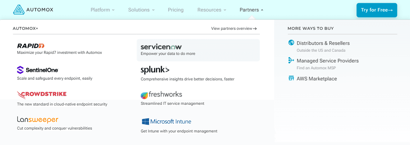This screenshot has height=145, width=410.
Task: Expand the Platform menu chevron
Action: (x=113, y=10)
